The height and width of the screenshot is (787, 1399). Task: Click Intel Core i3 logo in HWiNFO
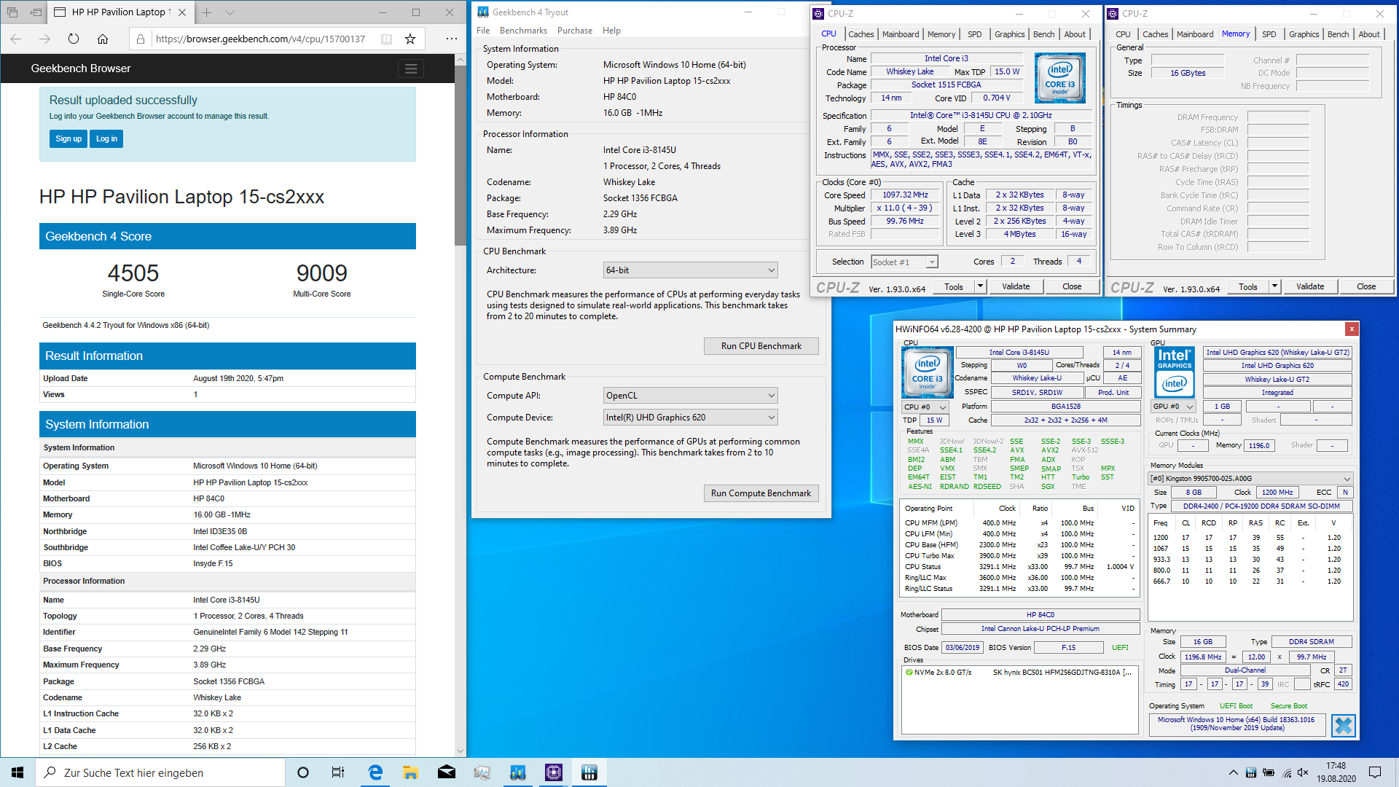coord(927,372)
